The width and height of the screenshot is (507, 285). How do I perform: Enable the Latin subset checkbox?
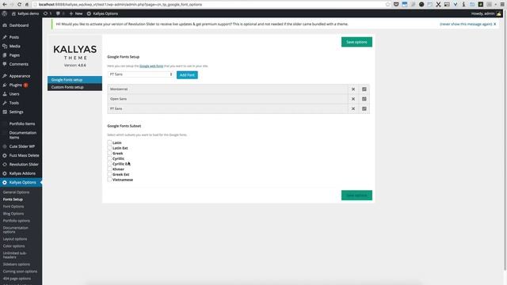(x=109, y=142)
